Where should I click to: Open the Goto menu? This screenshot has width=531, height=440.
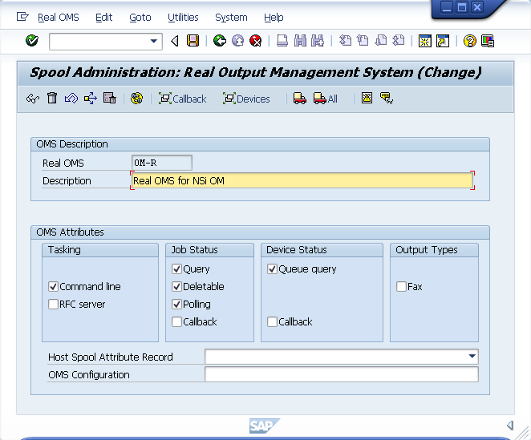[140, 17]
